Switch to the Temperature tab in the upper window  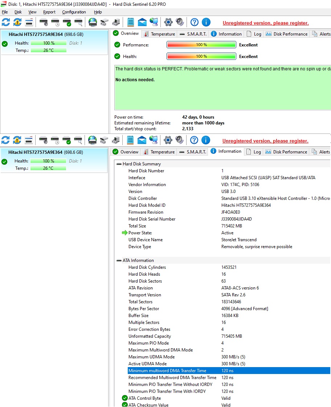point(159,34)
